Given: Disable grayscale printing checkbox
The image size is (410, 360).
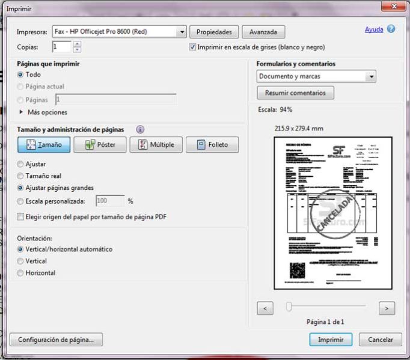Looking at the screenshot, I should tap(193, 47).
